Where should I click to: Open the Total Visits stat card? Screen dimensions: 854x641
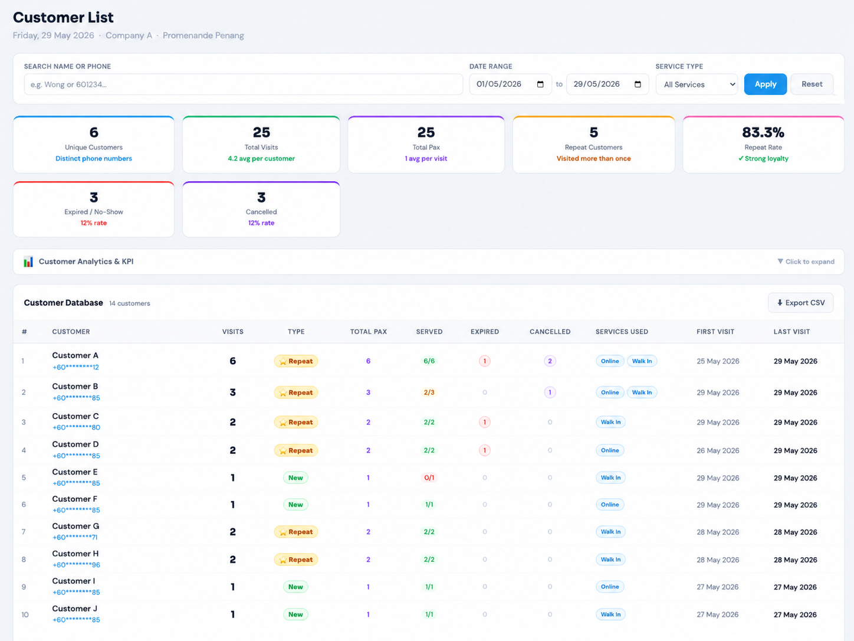pos(261,145)
